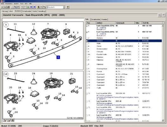Click the blue left arrow back button
Viewport: 167px width, 127px height.
[x=31, y=7]
